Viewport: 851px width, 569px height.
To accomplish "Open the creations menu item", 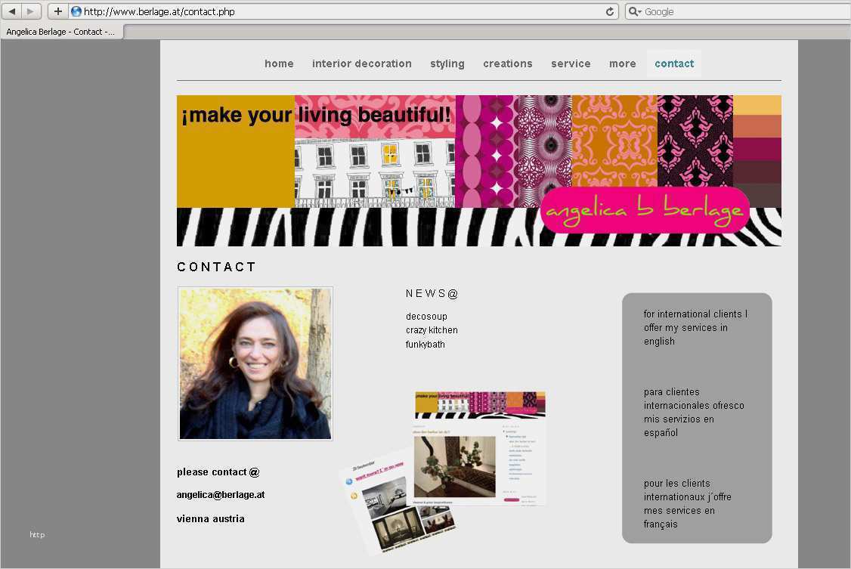I will [x=507, y=63].
